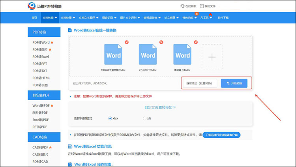Select the third Word file icon

(182, 54)
